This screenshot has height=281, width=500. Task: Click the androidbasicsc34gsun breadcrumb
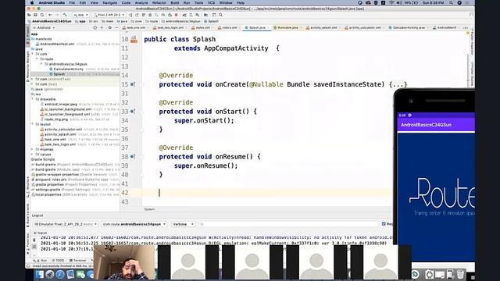click(180, 21)
